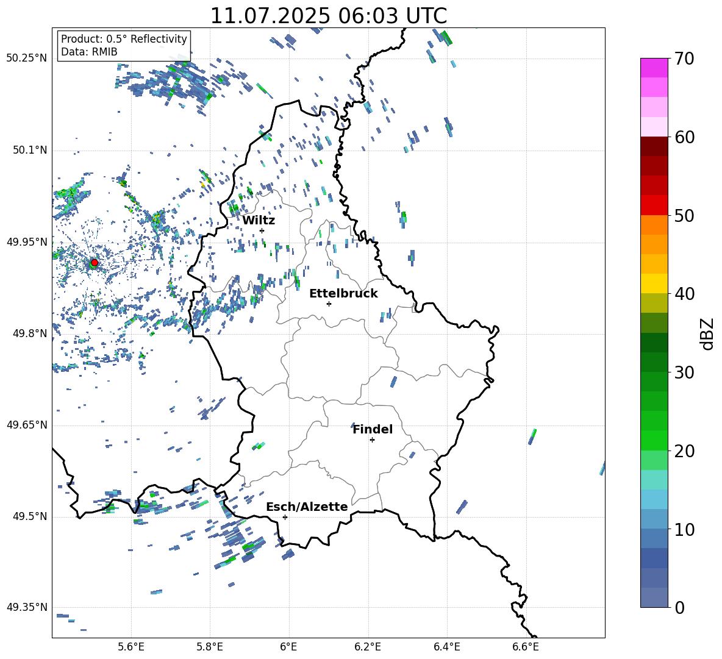Viewport: 722px width, 659px height.
Task: Click the 6.6°E longitude label
Action: (x=526, y=647)
